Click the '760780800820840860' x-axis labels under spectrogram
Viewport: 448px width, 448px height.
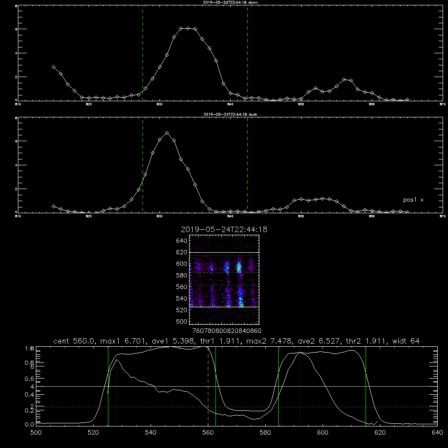coord(227,331)
